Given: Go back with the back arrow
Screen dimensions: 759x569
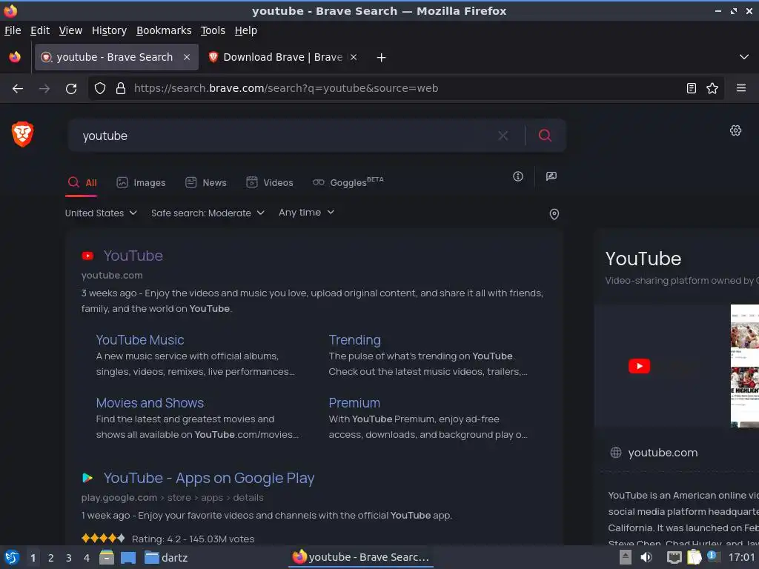Looking at the screenshot, I should (18, 89).
